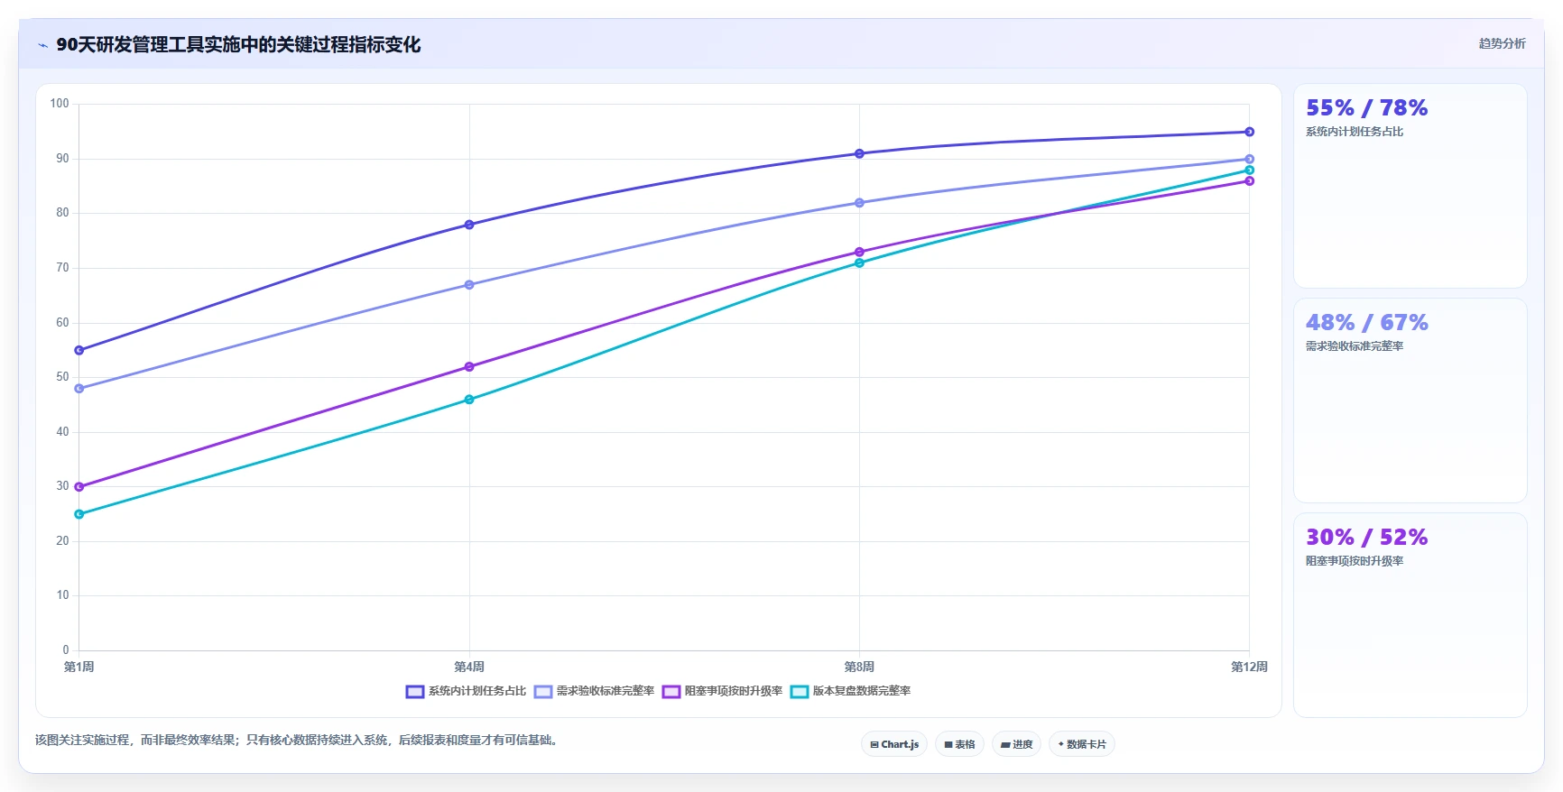Screen dimensions: 1563x792
Task: Click the legend text 系统内计划任务占比
Action: (x=477, y=691)
